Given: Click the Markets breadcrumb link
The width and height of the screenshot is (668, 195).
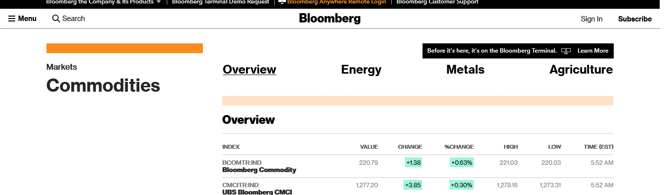Looking at the screenshot, I should click(x=62, y=67).
